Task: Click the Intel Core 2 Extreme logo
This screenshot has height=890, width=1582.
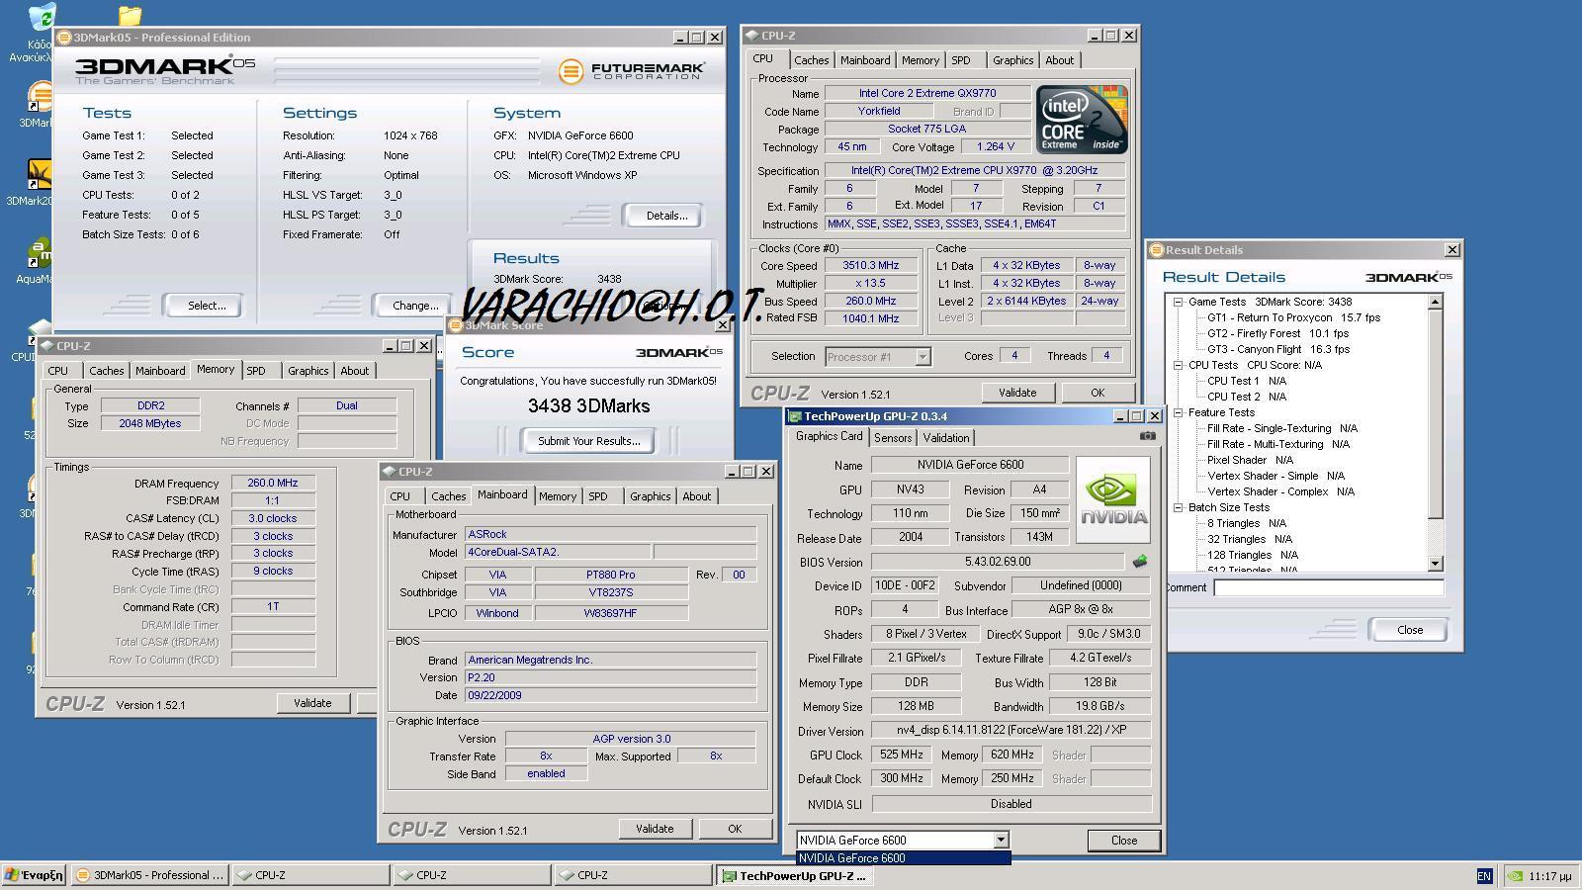Action: (1082, 119)
